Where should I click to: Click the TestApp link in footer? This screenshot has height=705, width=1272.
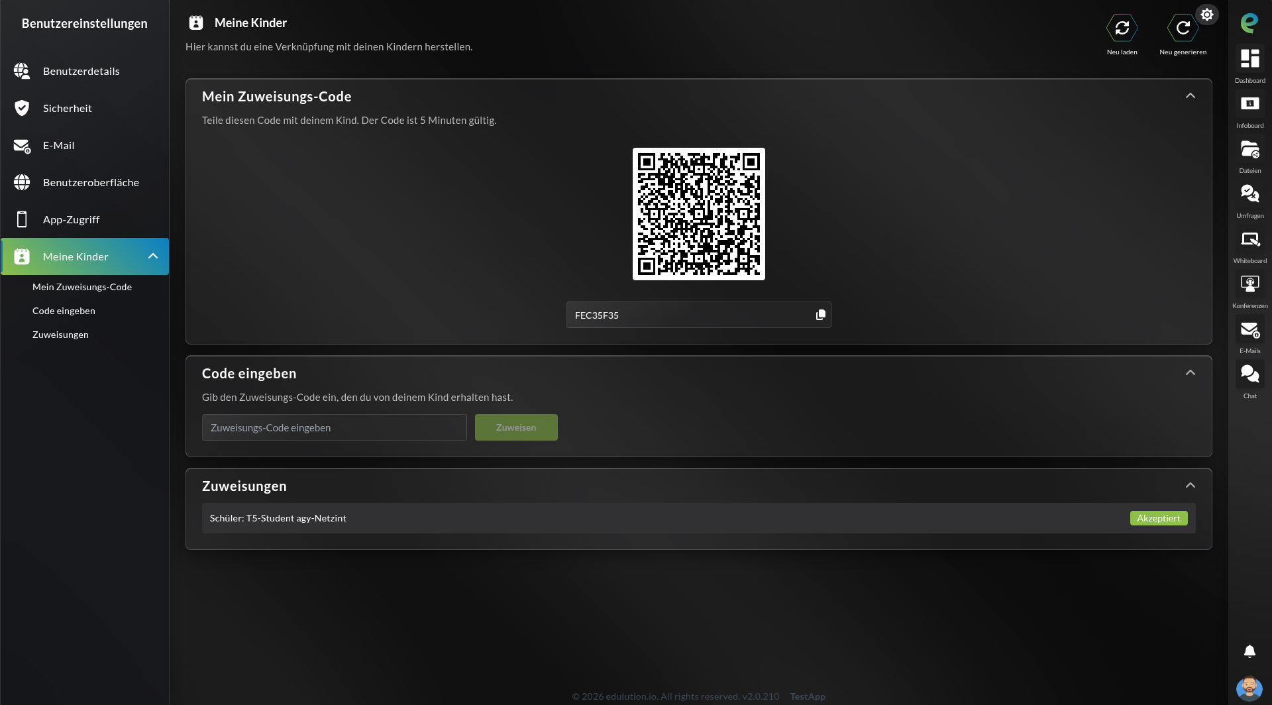pos(808,696)
